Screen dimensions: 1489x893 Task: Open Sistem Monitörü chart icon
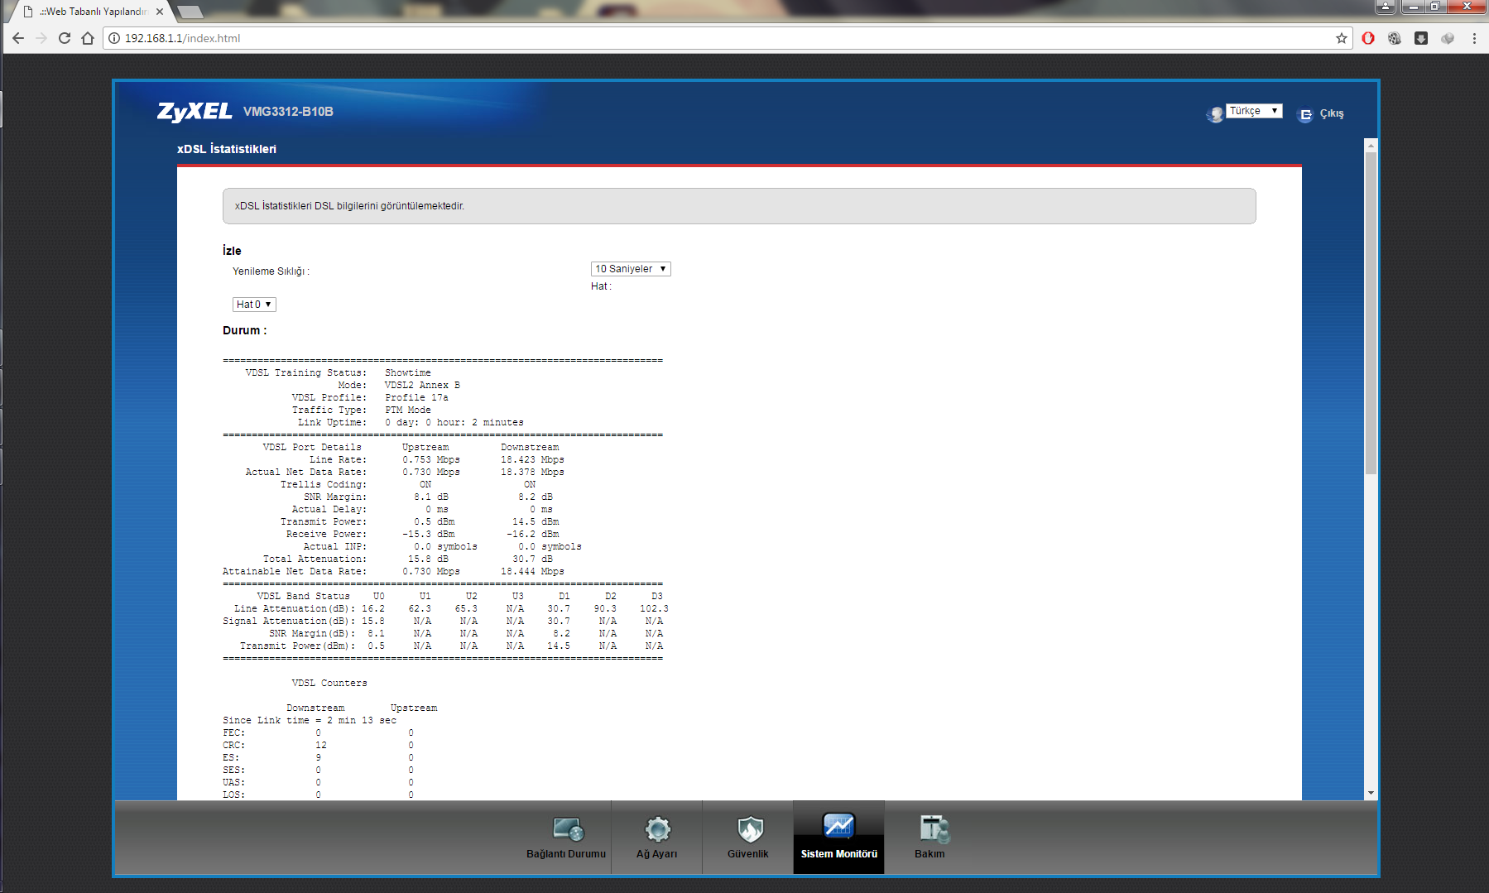click(838, 826)
